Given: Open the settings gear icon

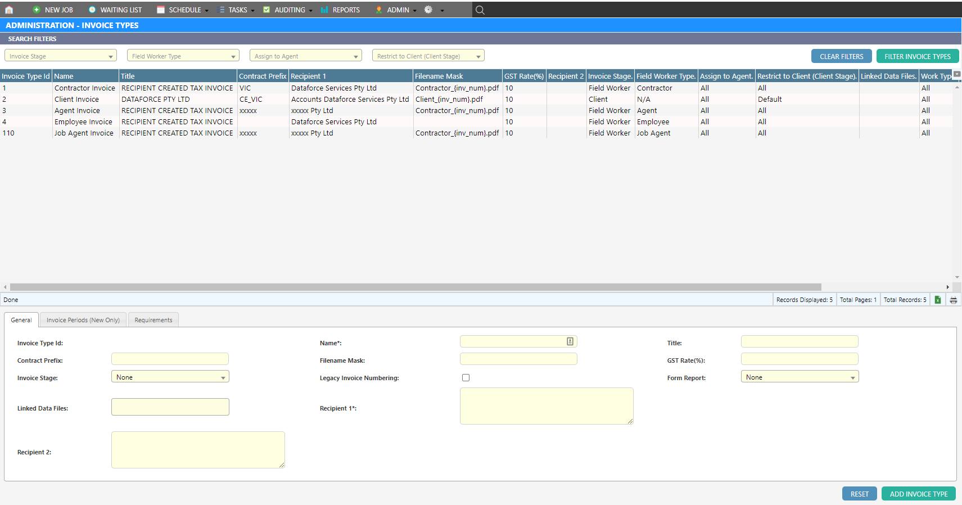Looking at the screenshot, I should click(428, 10).
